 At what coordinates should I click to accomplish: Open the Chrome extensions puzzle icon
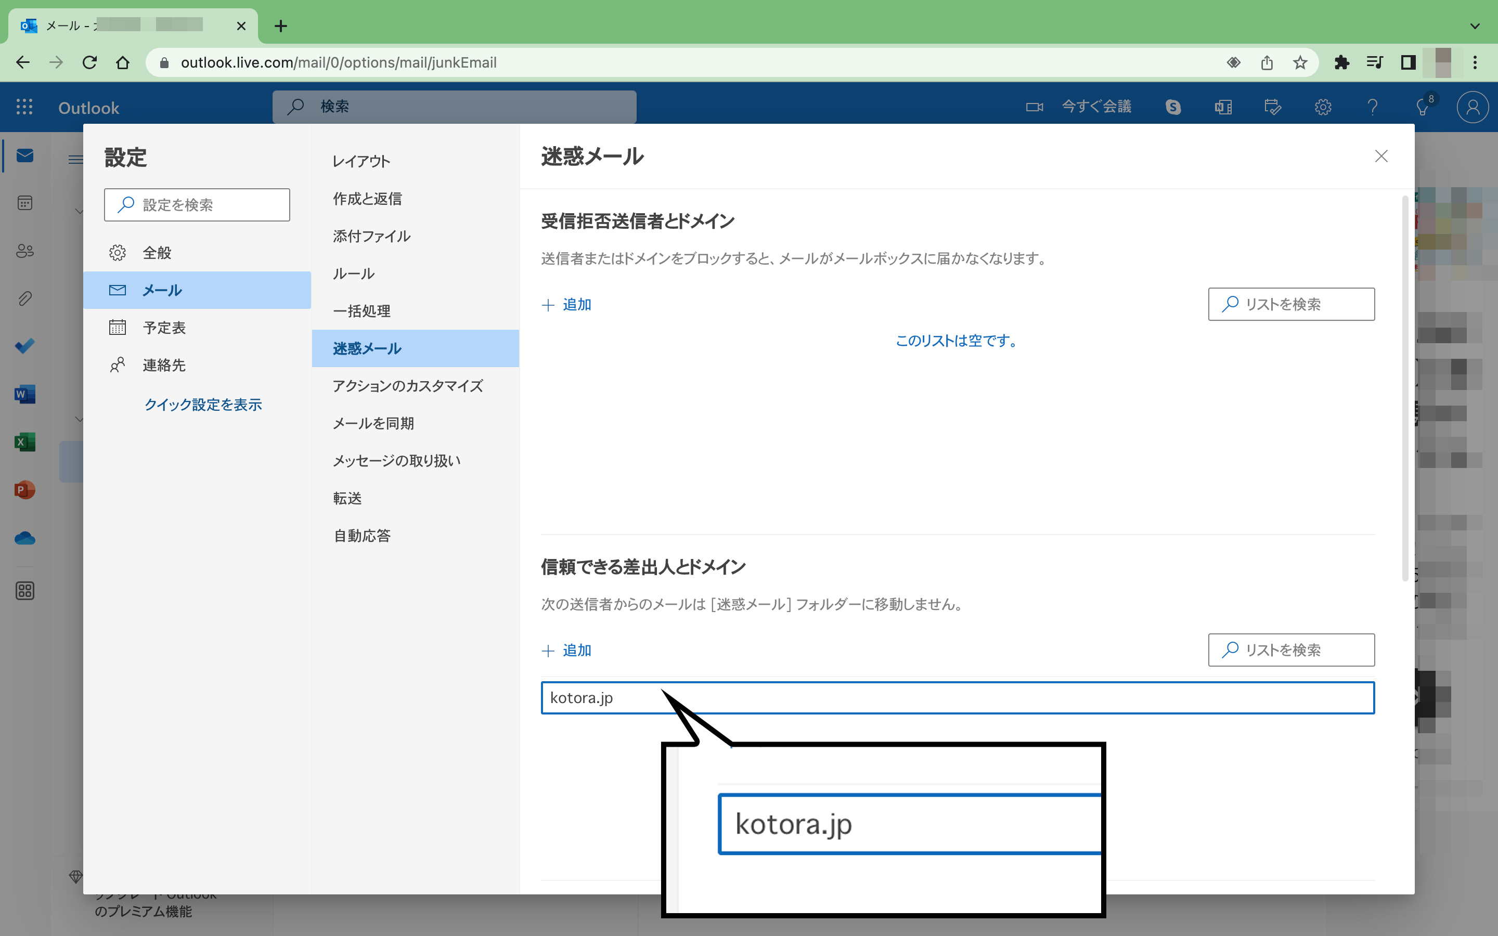tap(1341, 62)
